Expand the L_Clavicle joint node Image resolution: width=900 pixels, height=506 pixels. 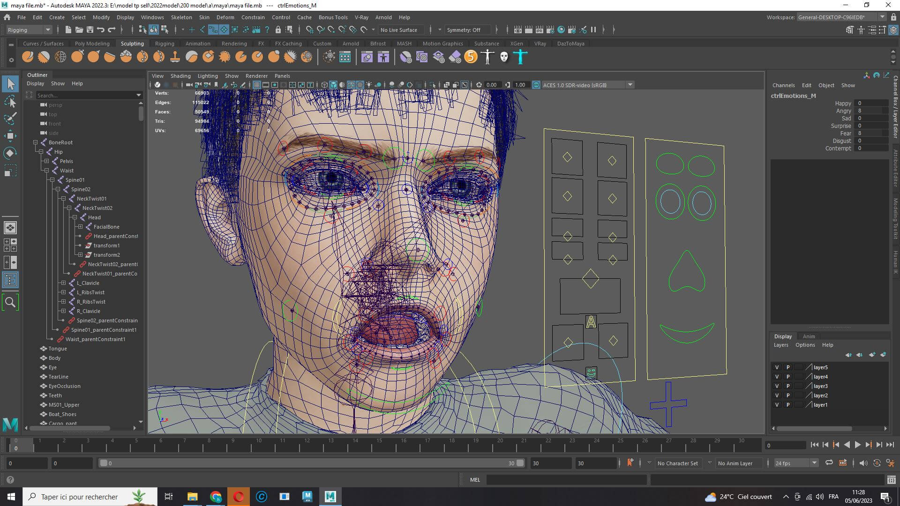coord(63,283)
